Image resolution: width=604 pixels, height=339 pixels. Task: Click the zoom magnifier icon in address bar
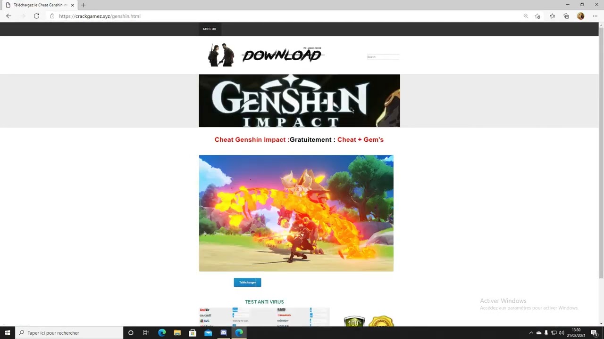tap(526, 16)
